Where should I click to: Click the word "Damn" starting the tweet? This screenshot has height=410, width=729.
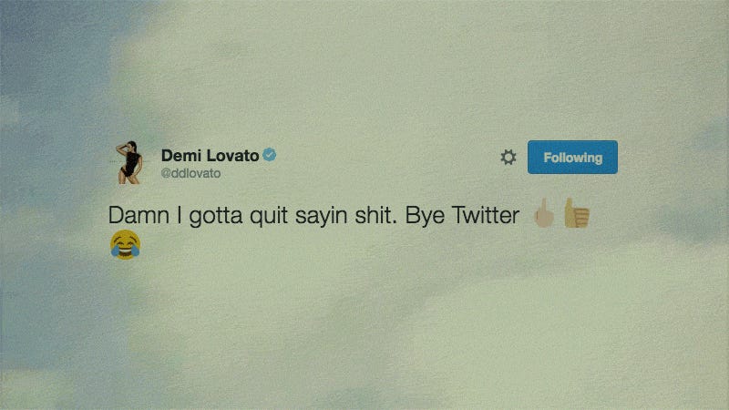(x=139, y=215)
